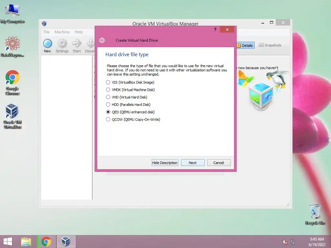The image size is (331, 248).
Task: Open Settings gear in VirtualBox toolbar
Action: pyautogui.click(x=62, y=46)
